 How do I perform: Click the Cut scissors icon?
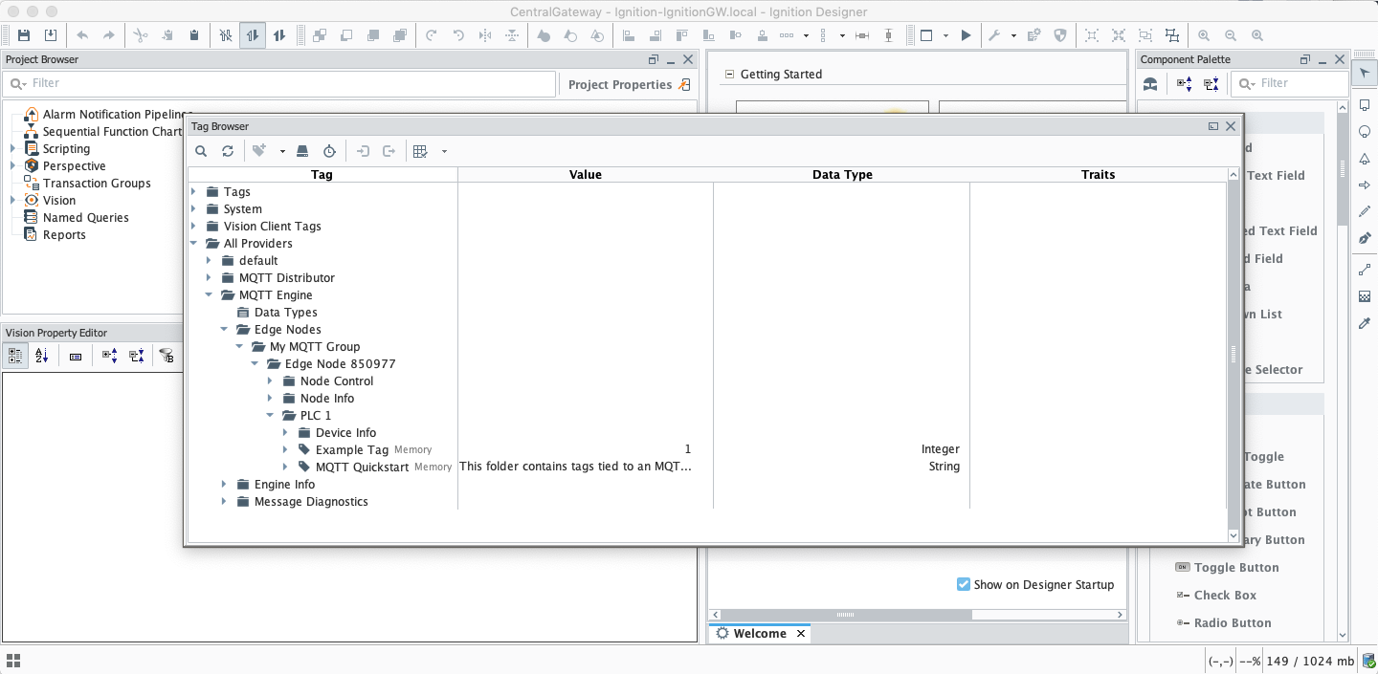point(141,35)
